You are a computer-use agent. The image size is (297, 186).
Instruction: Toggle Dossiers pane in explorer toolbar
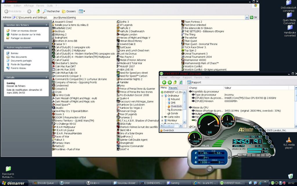pos(69,11)
